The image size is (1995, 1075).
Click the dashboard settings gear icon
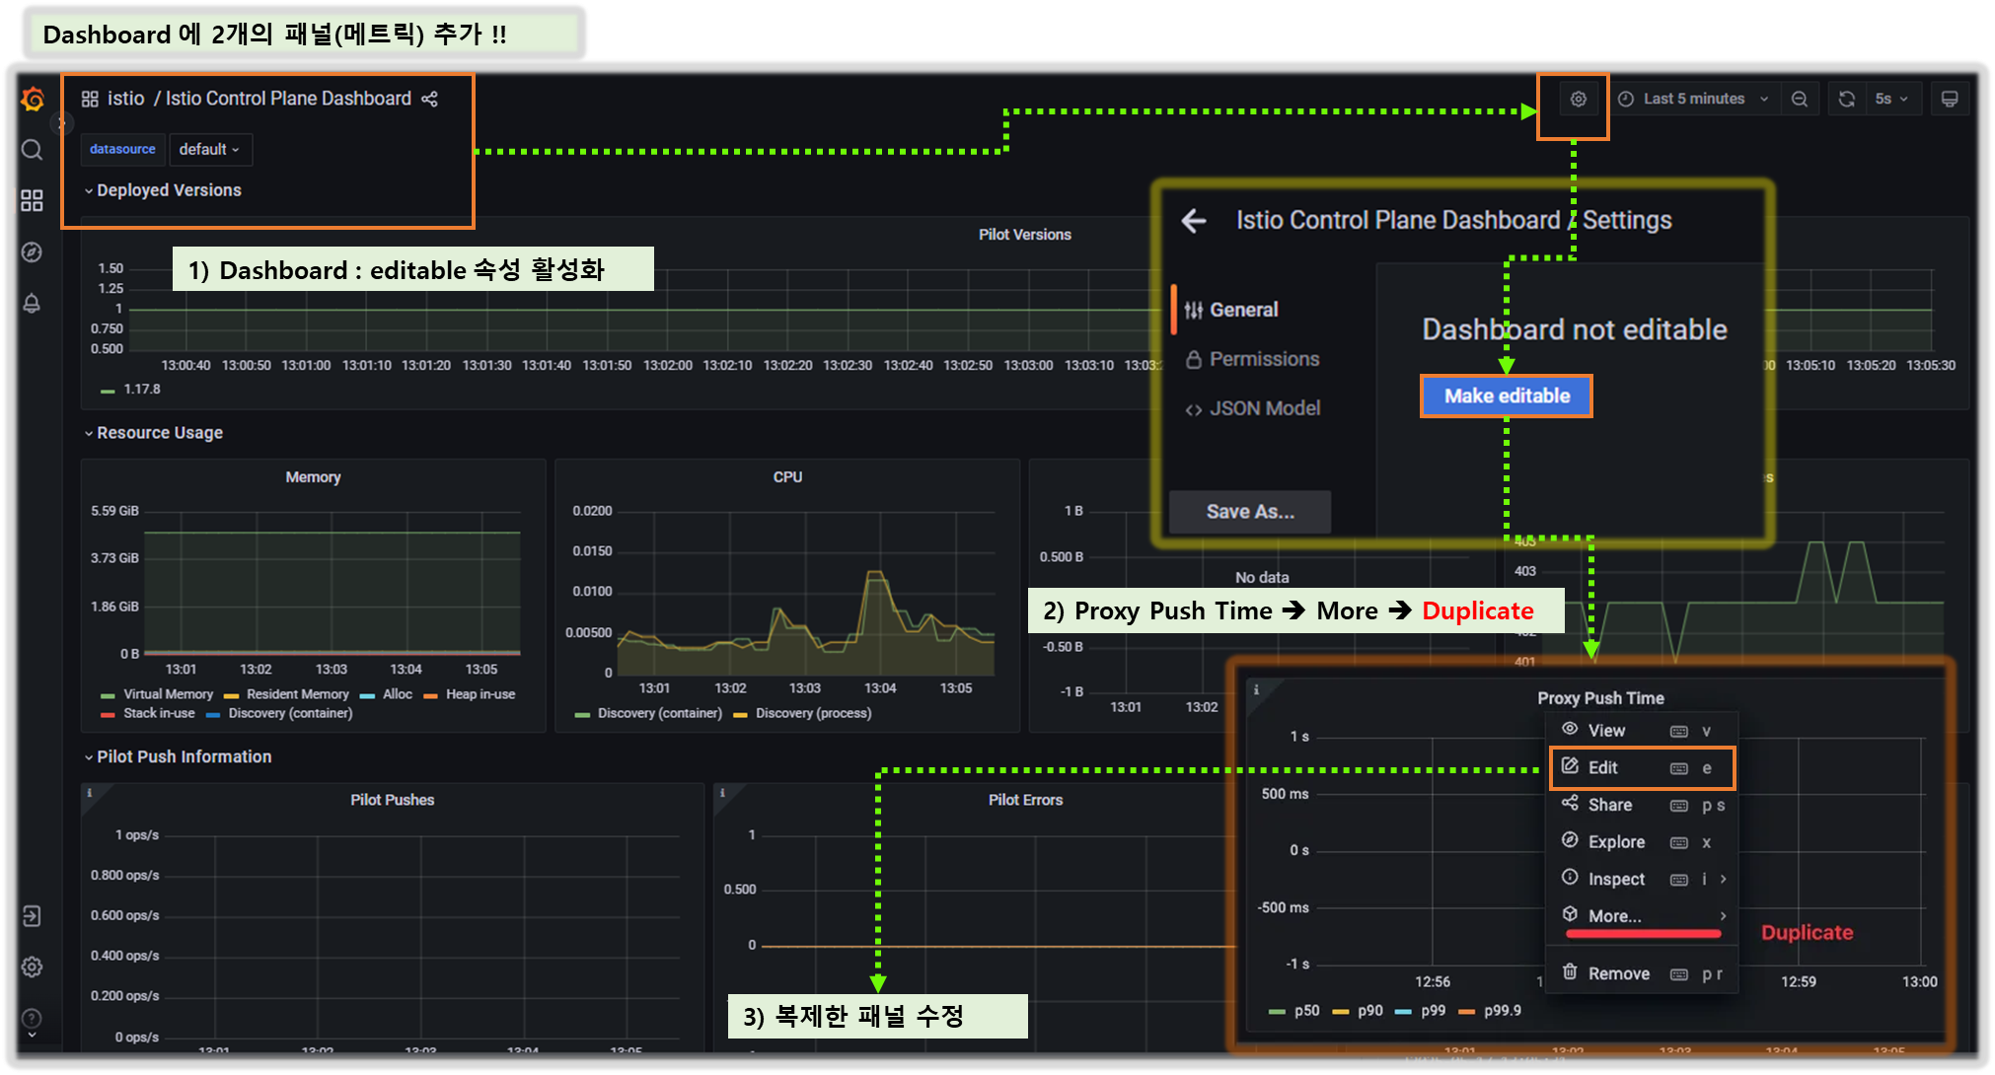[x=1578, y=99]
